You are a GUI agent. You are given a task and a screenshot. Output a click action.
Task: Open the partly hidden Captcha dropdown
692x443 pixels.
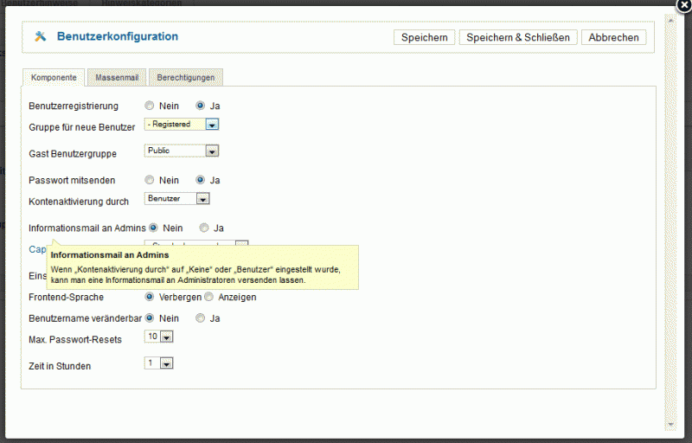[196, 243]
